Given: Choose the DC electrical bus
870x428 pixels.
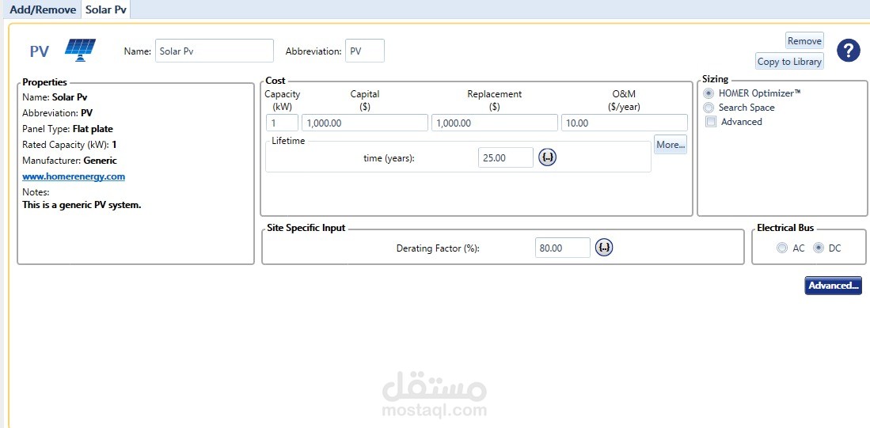Looking at the screenshot, I should [819, 248].
